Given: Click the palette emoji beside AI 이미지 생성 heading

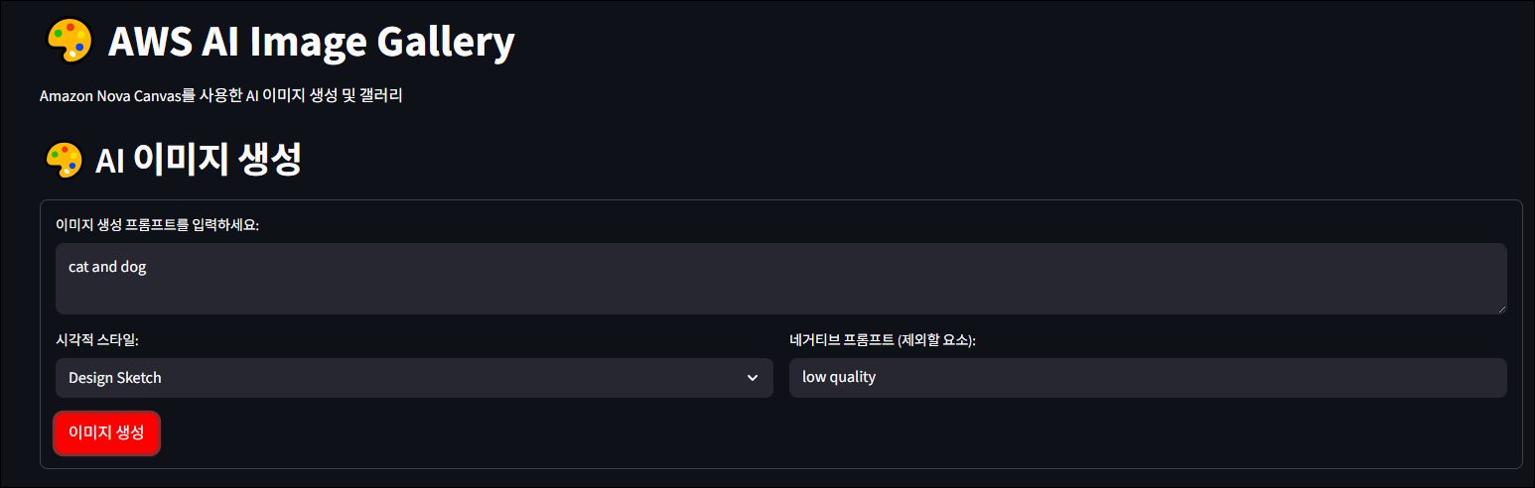Looking at the screenshot, I should coord(65,161).
